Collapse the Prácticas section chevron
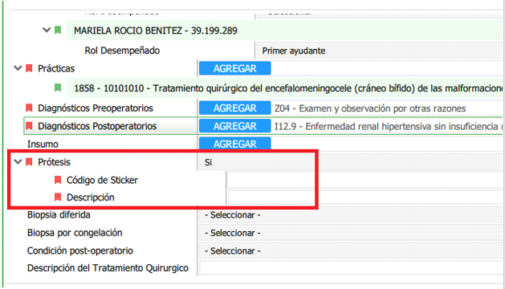Image resolution: width=505 pixels, height=289 pixels. point(18,68)
